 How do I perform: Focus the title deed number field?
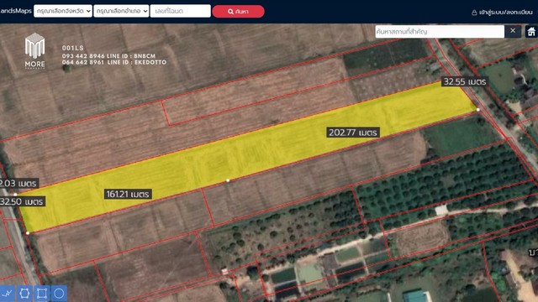pos(180,11)
